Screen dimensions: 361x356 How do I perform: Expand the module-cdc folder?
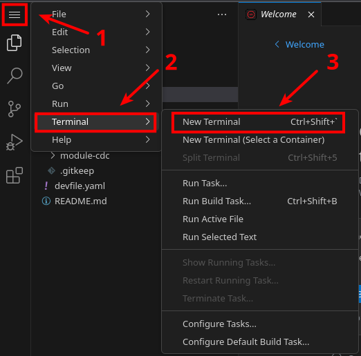coord(53,156)
